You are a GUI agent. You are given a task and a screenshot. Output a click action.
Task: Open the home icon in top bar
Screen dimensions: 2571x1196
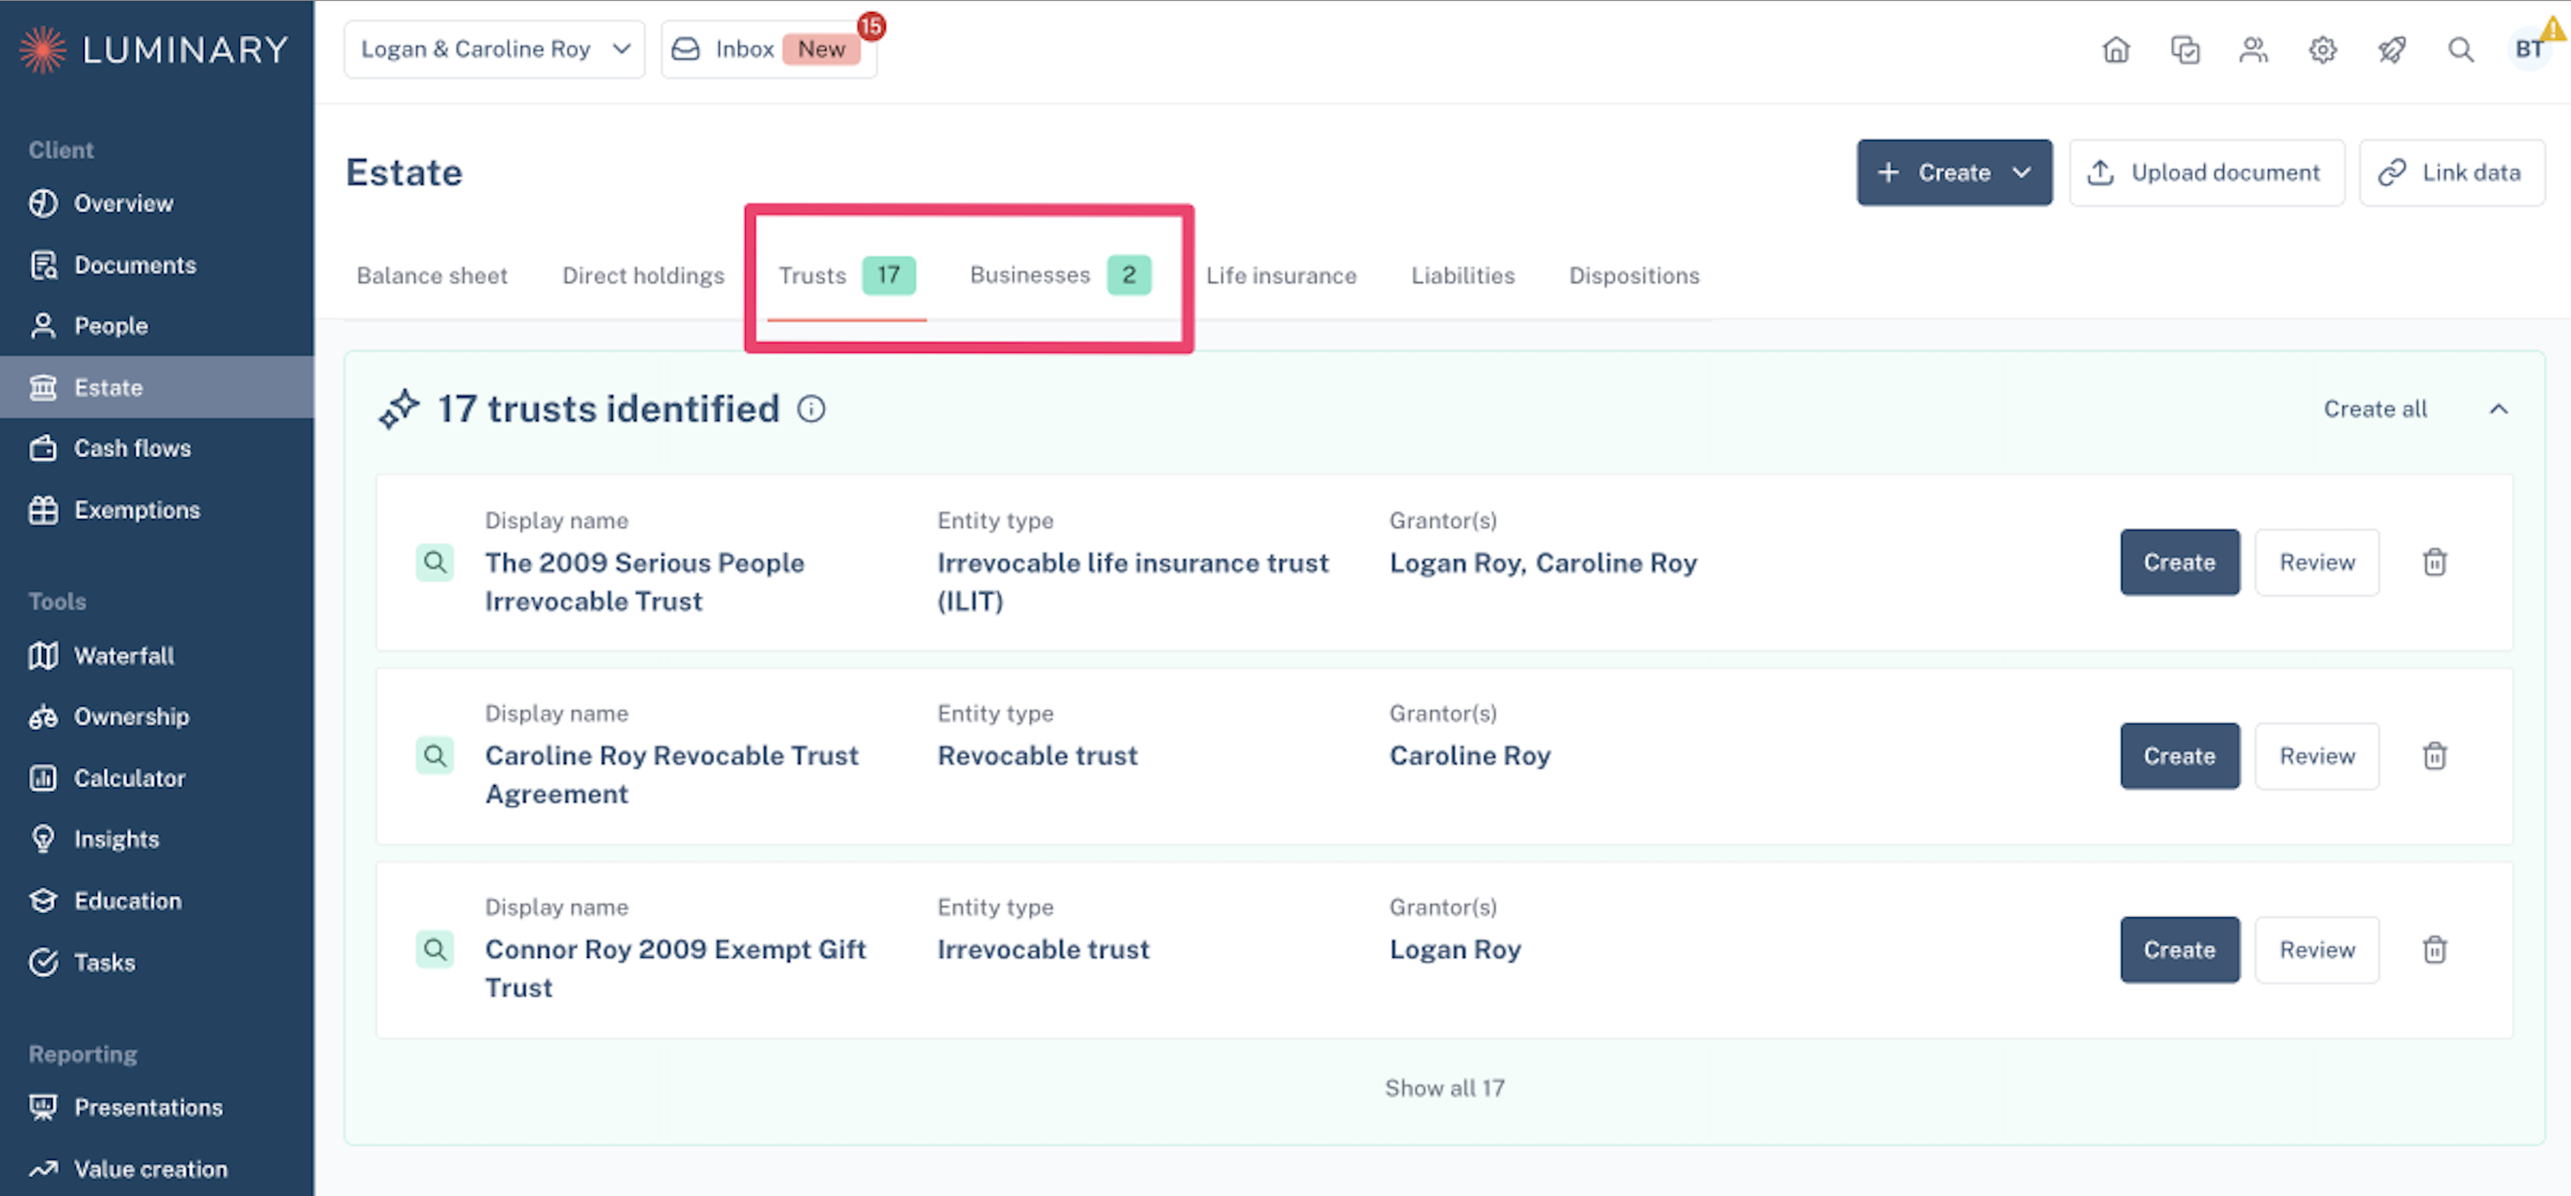coord(2116,49)
